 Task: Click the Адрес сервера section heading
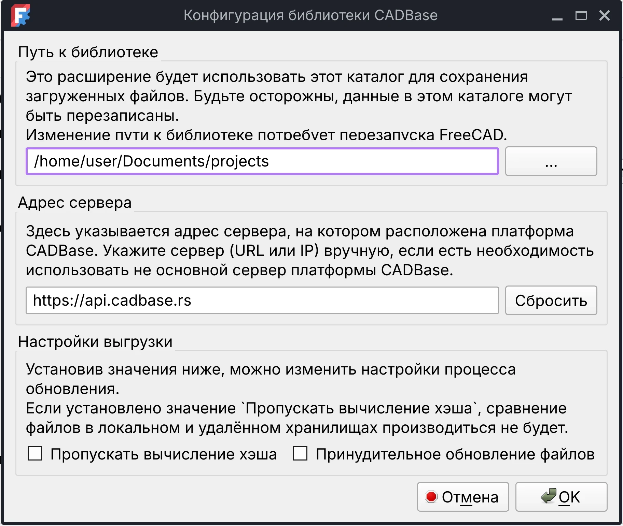coord(75,202)
